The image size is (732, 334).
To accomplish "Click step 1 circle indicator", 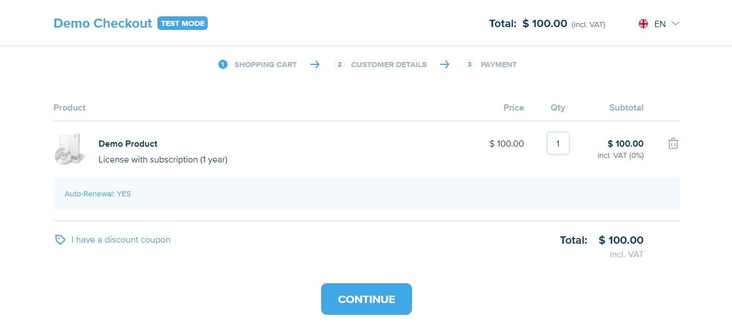I will (x=223, y=64).
